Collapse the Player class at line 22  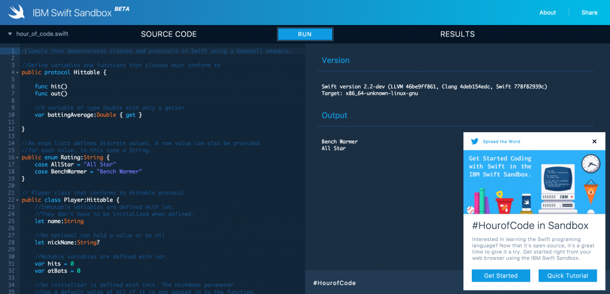[x=17, y=200]
